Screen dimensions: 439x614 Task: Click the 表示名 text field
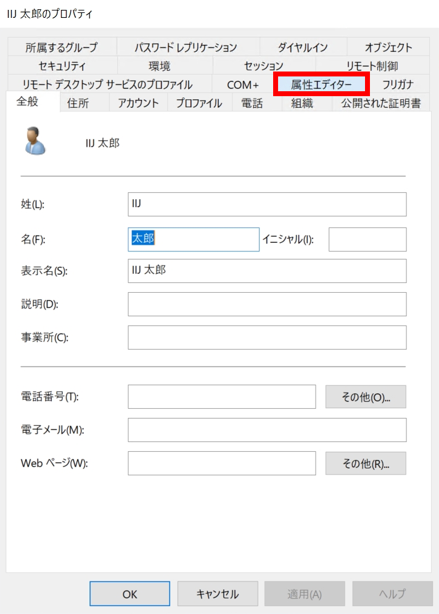267,271
